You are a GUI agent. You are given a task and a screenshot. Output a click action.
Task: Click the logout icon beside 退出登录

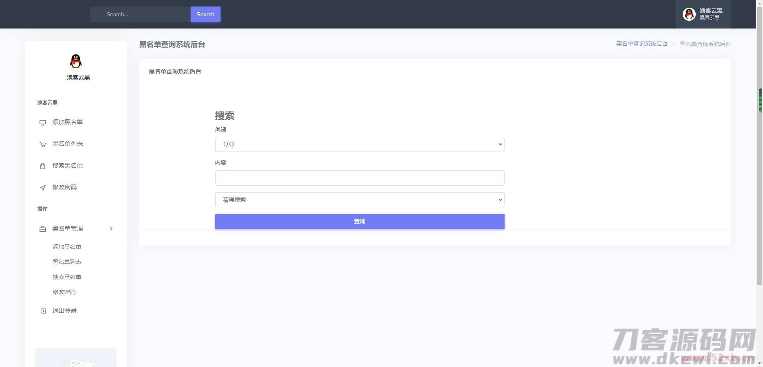(42, 310)
